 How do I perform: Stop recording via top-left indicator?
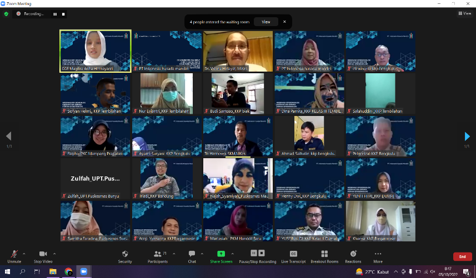click(63, 14)
